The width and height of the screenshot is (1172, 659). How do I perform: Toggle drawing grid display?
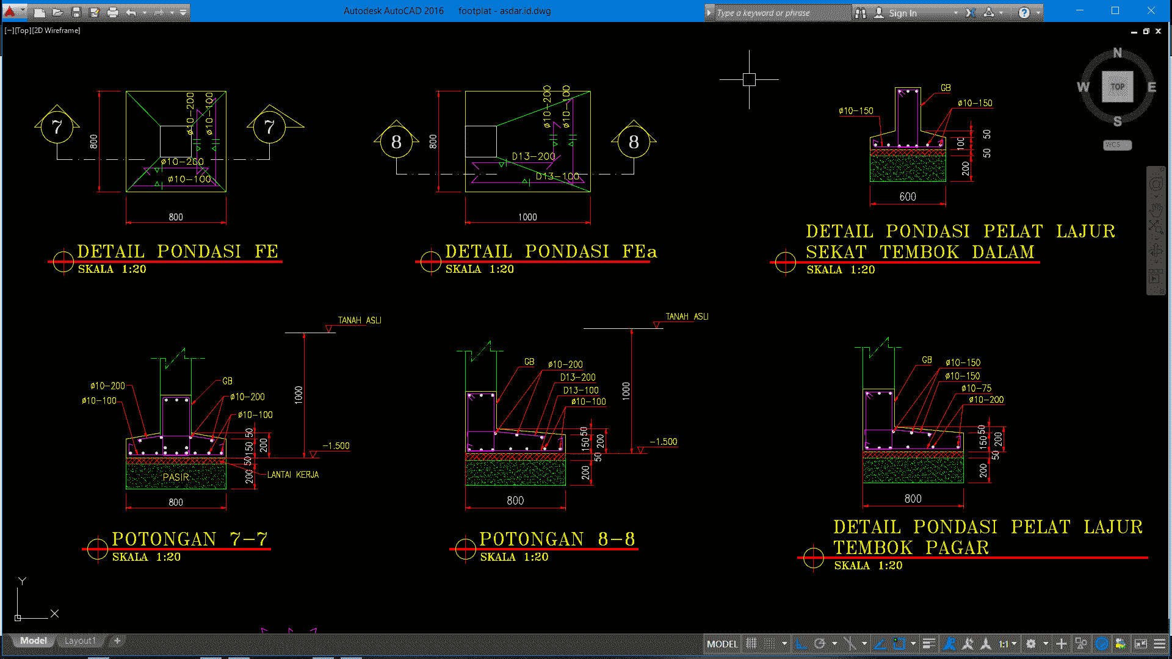click(x=751, y=644)
